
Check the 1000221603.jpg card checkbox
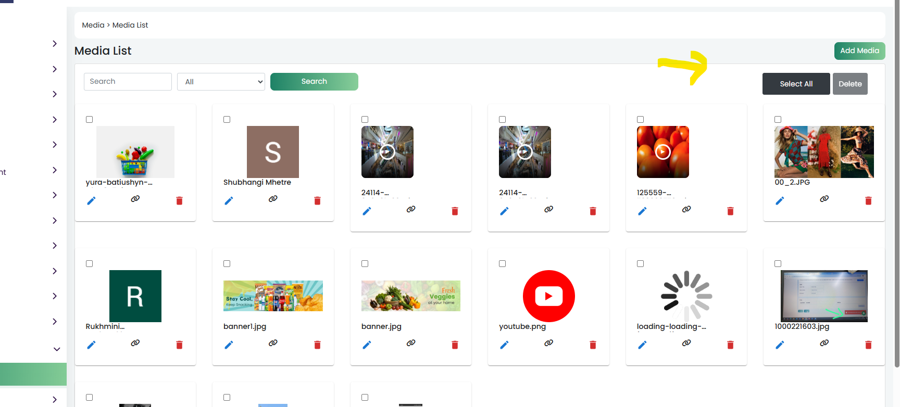pyautogui.click(x=778, y=264)
